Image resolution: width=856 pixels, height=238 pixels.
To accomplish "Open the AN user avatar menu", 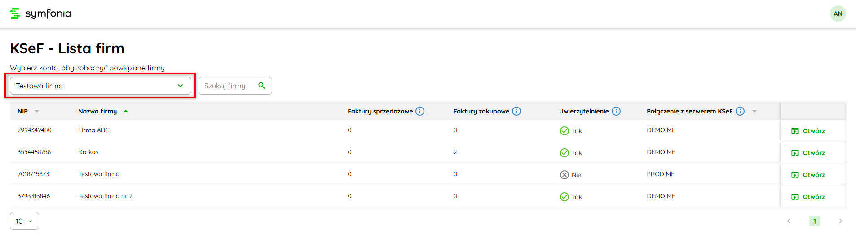I will (x=838, y=13).
